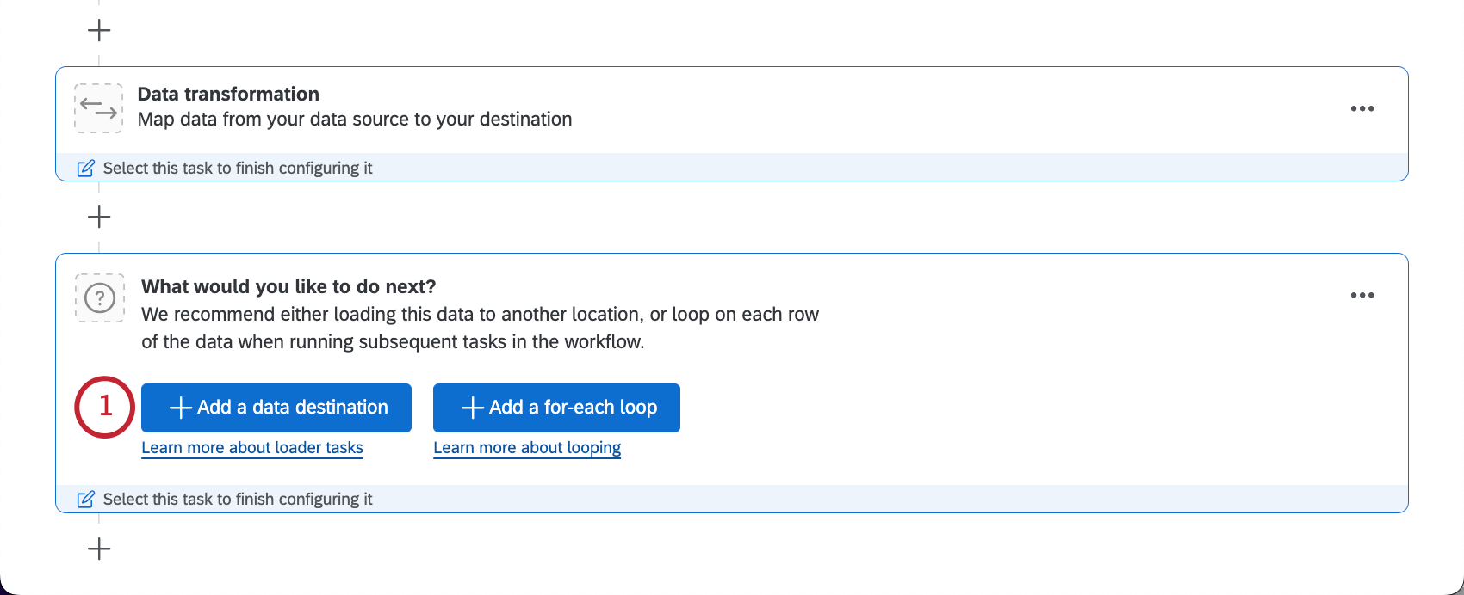Add a task between the two cards
1464x595 pixels.
pos(99,217)
